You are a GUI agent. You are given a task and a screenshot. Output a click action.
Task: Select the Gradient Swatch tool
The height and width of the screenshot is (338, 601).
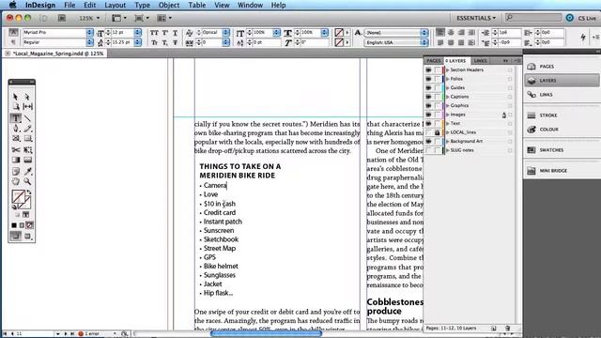click(15, 160)
